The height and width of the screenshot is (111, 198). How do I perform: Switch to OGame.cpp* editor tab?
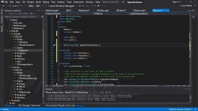click(140, 10)
